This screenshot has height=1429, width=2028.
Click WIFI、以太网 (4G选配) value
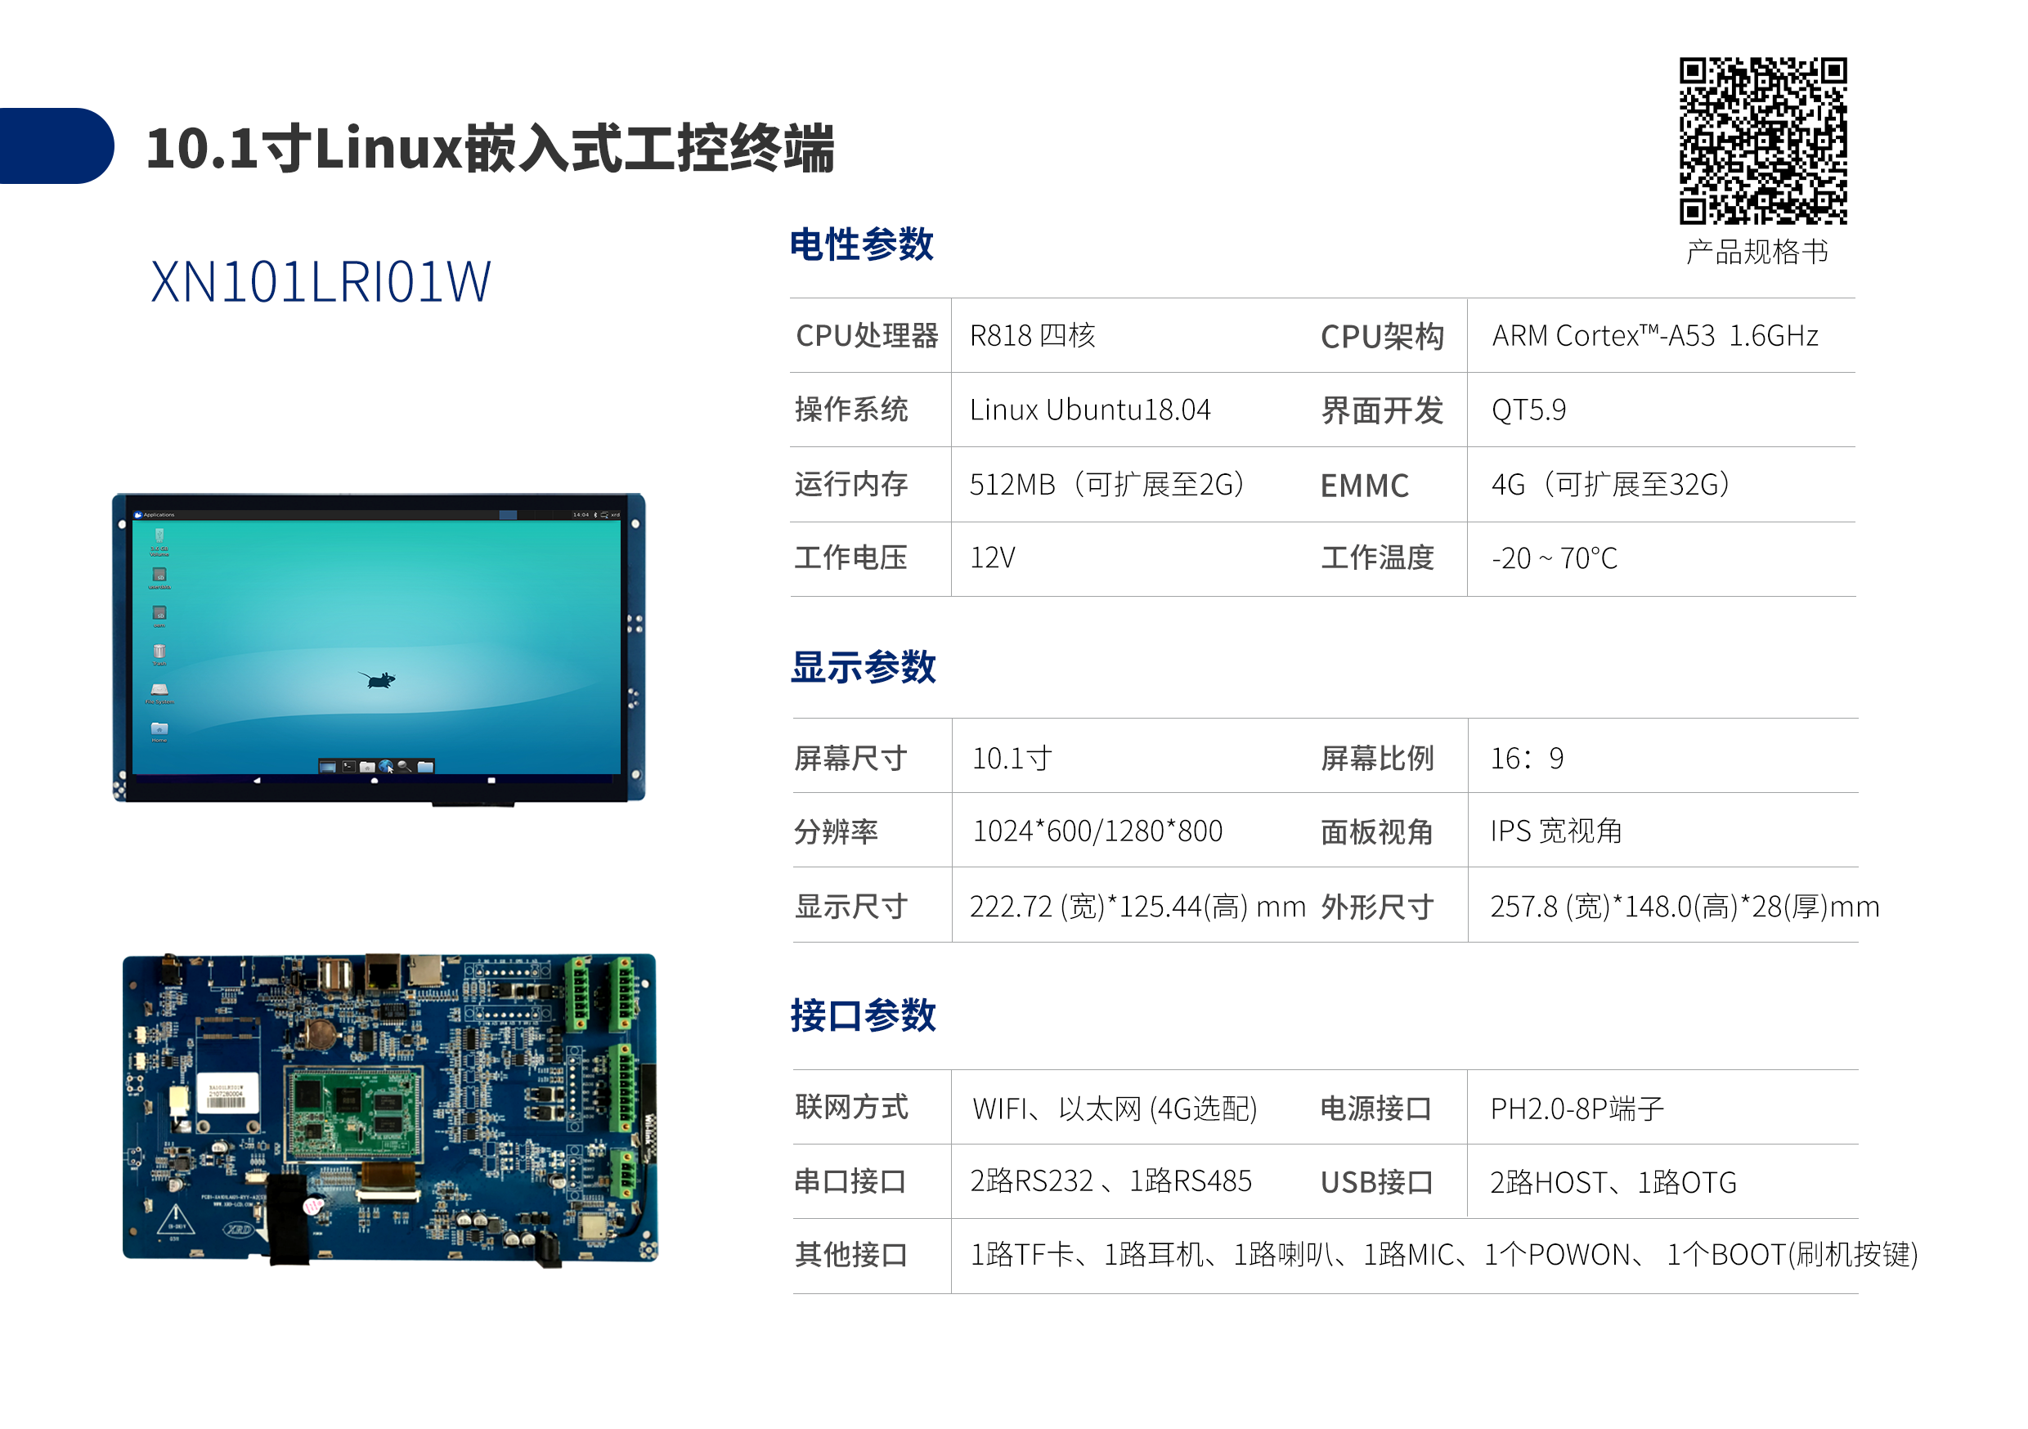pyautogui.click(x=1115, y=1109)
